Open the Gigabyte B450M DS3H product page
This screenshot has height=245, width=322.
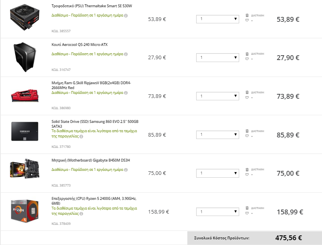(x=90, y=160)
